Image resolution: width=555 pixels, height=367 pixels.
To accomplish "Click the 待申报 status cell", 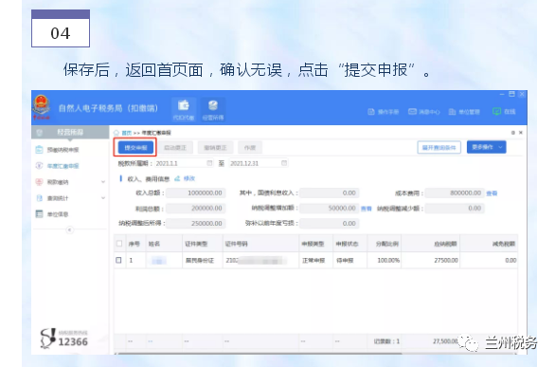I will pos(349,261).
